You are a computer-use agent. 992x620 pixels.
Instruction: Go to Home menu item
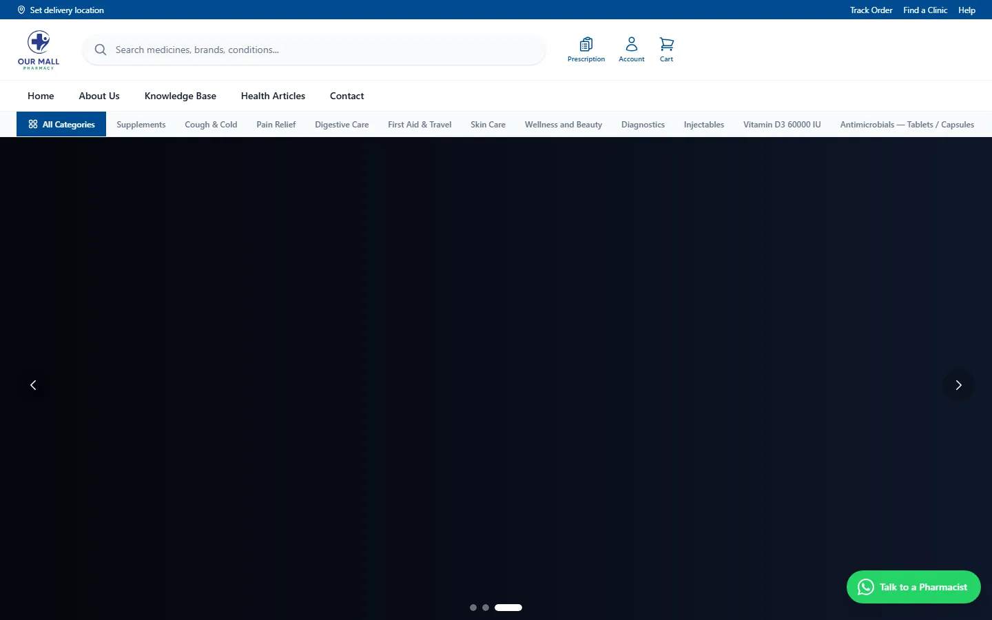41,96
